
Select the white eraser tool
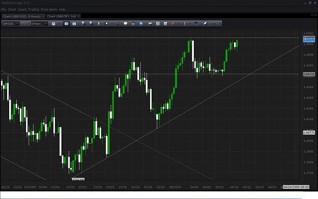pyautogui.click(x=206, y=23)
